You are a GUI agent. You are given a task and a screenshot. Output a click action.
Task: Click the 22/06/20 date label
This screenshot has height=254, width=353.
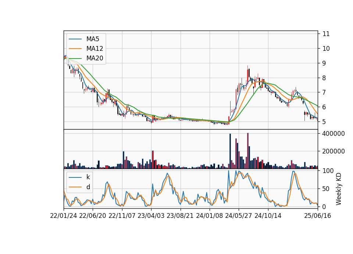point(93,216)
